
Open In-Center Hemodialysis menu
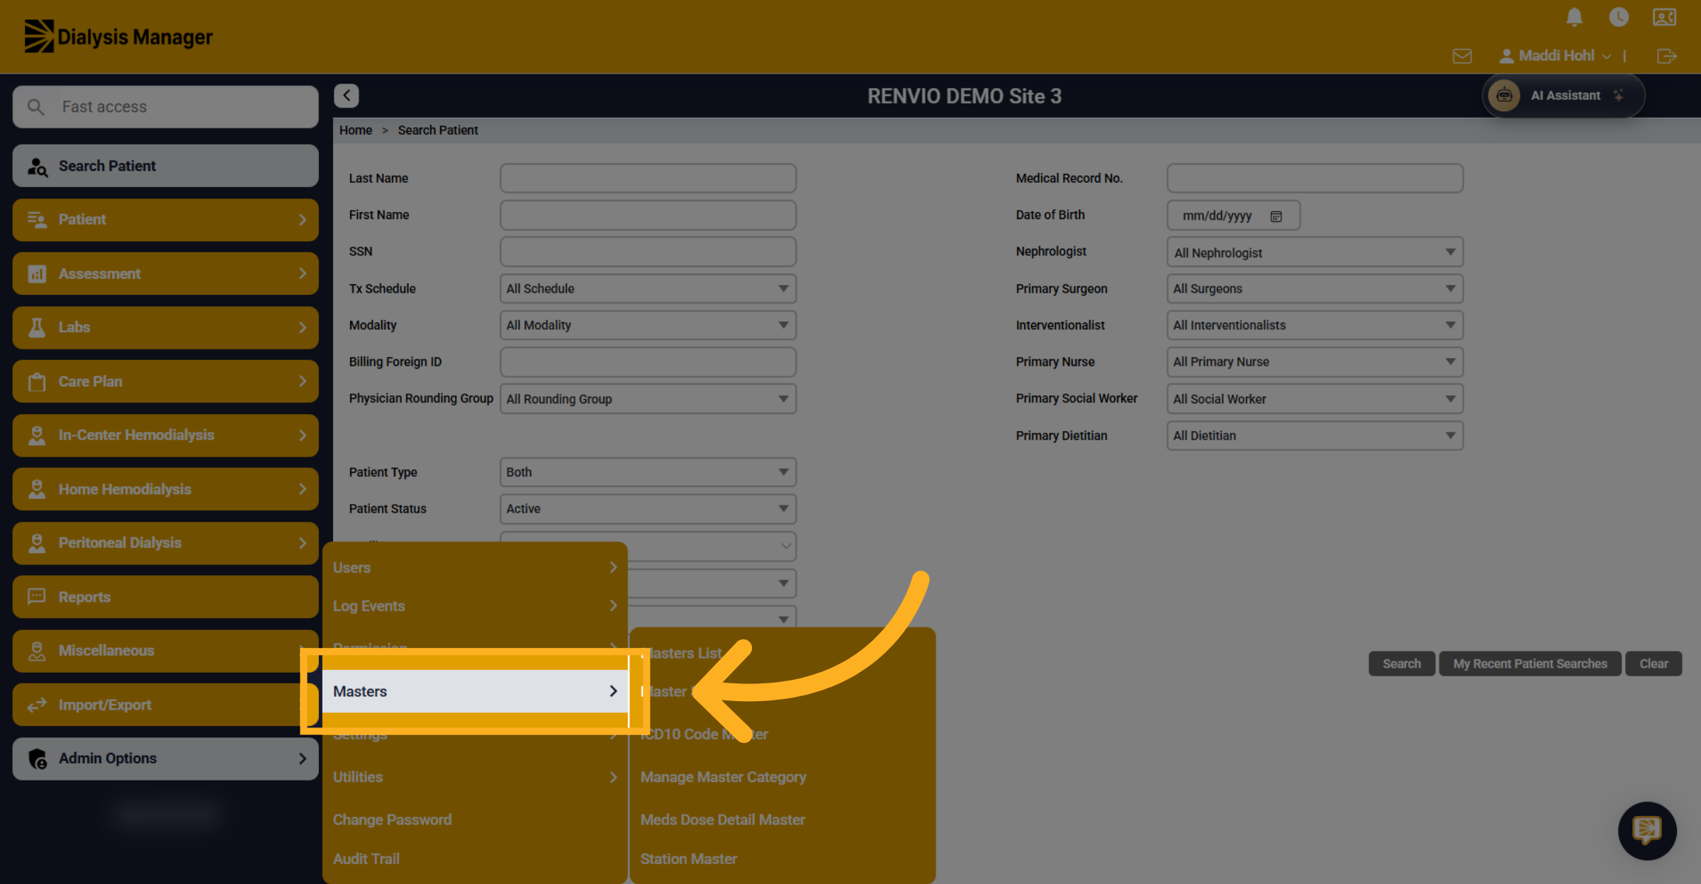click(165, 435)
